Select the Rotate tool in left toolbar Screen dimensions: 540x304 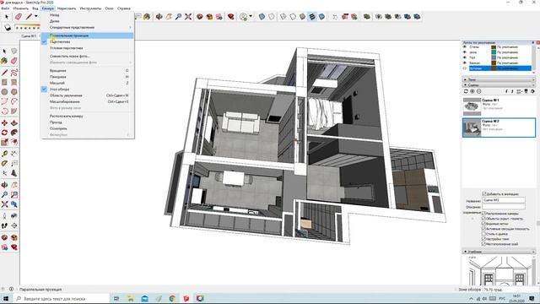[4, 133]
